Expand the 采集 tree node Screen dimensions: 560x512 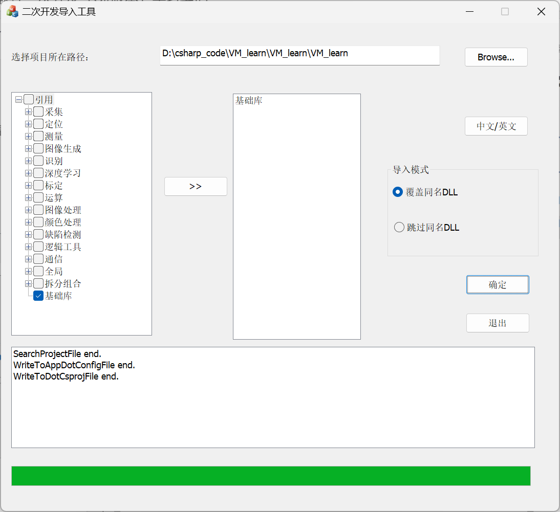tap(28, 112)
